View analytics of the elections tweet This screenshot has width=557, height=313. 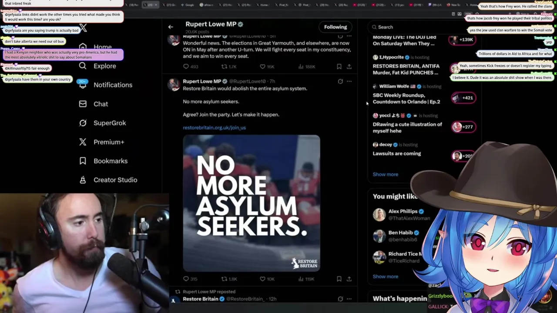[x=307, y=67]
